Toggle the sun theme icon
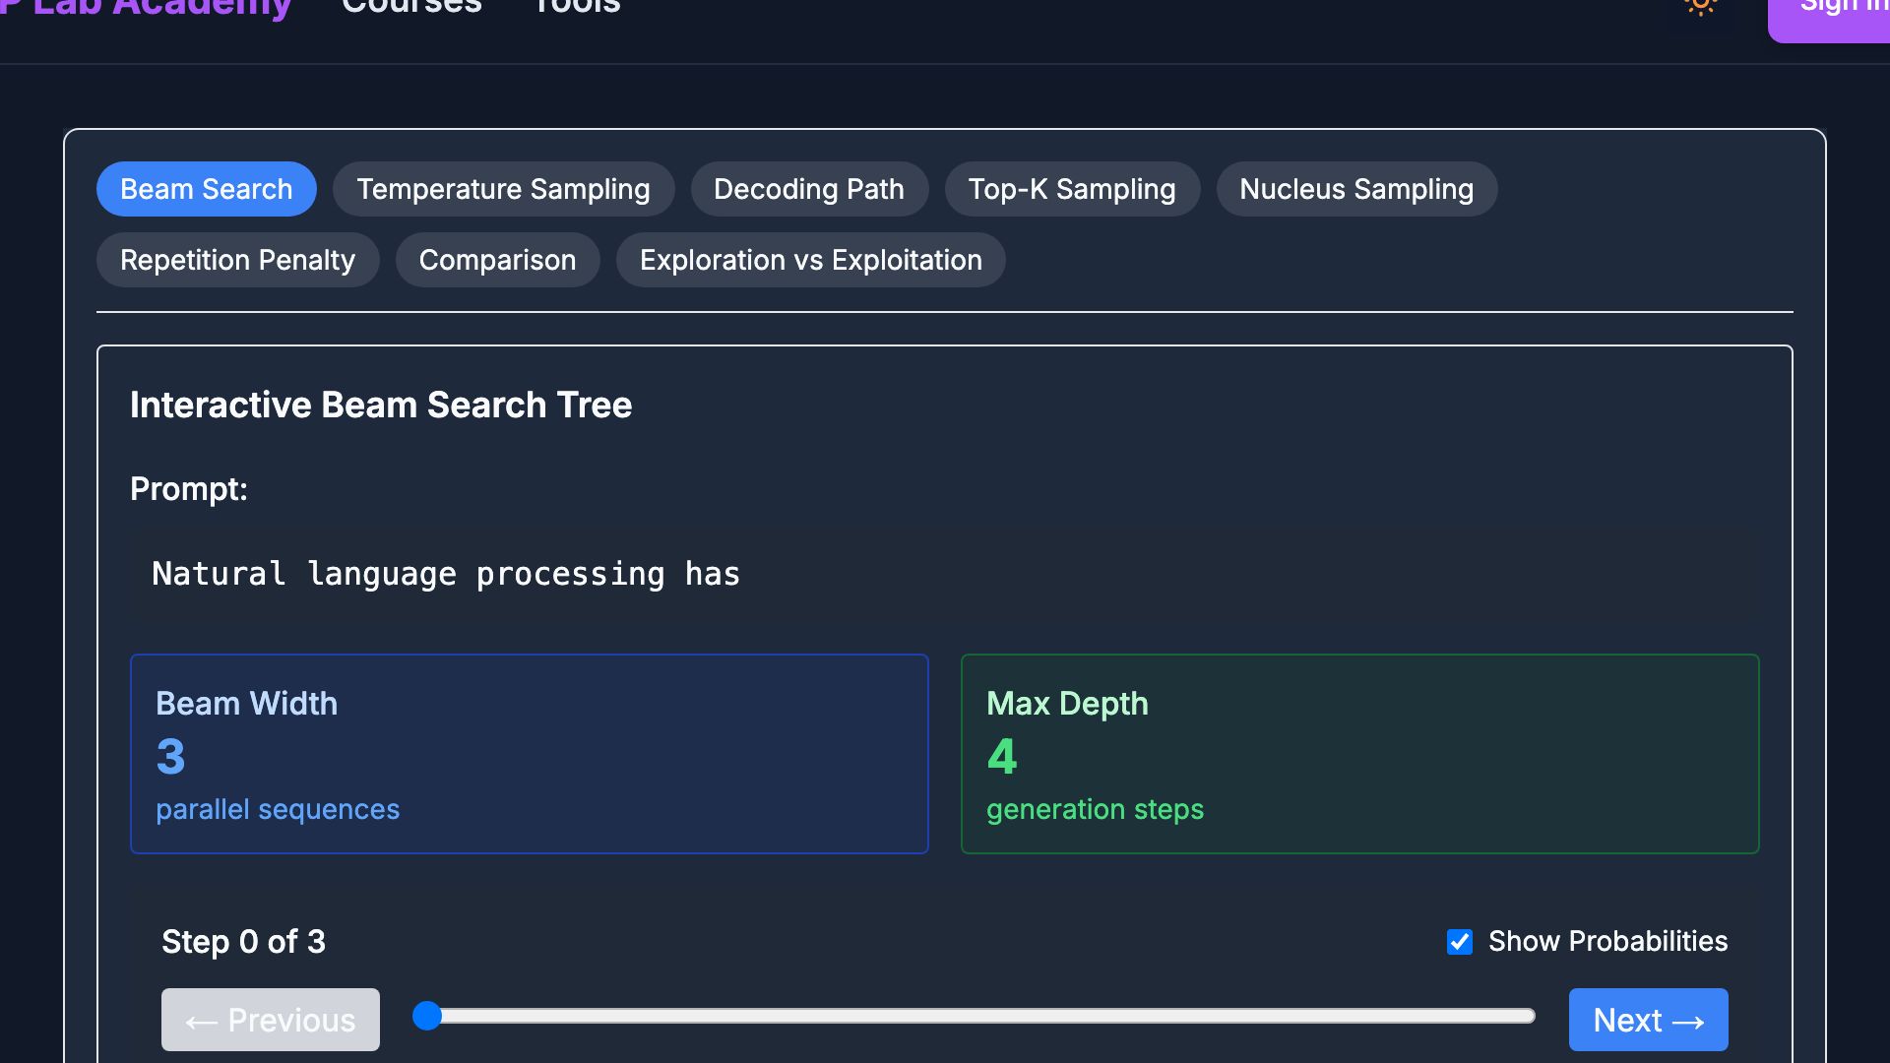1890x1063 pixels. [x=1700, y=6]
